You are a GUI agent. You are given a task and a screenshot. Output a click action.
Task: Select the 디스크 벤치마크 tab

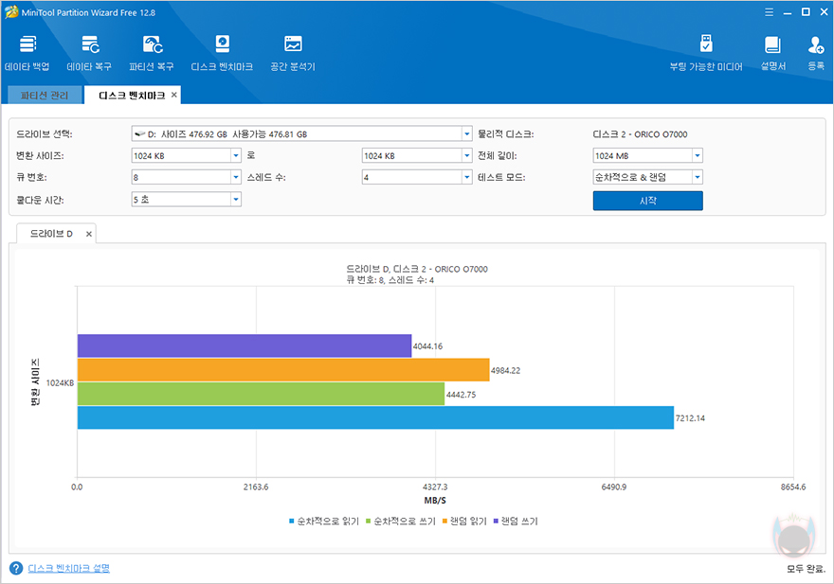coord(132,95)
